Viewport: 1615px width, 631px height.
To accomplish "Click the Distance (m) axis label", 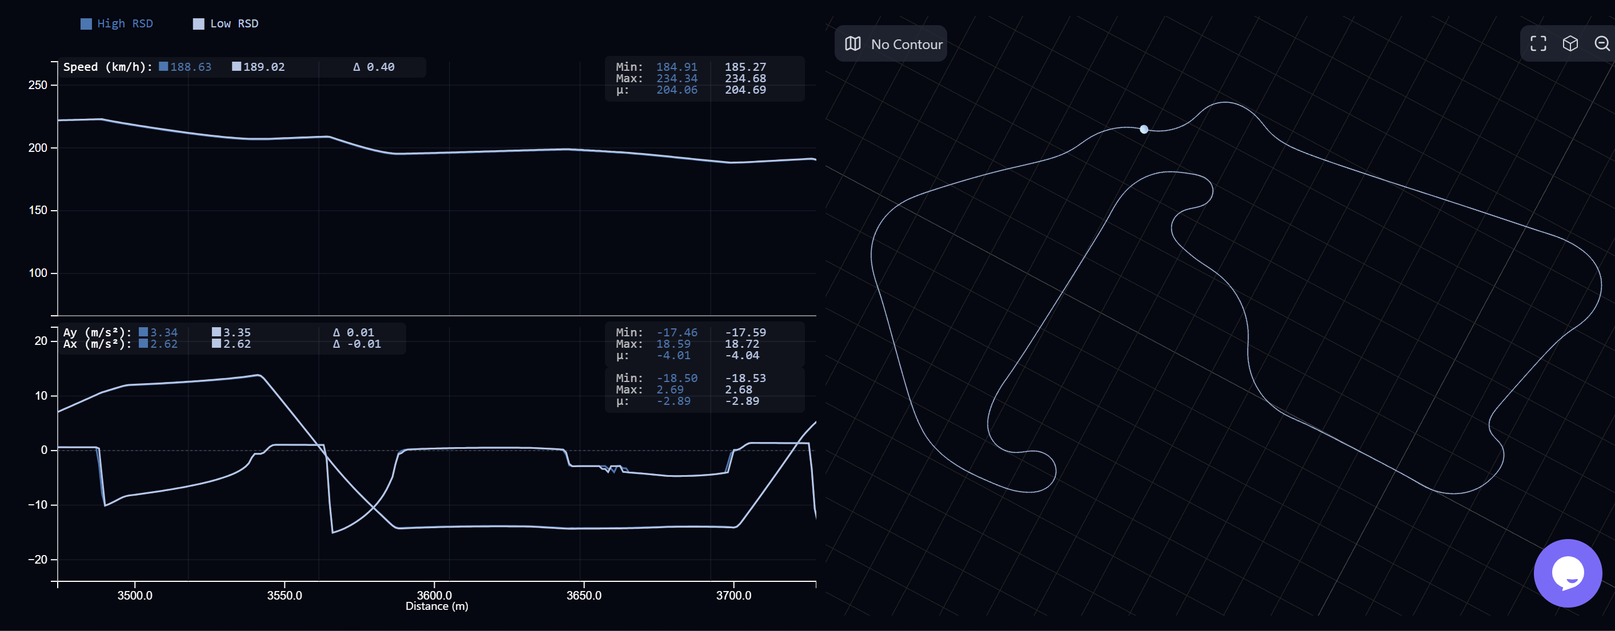I will click(x=436, y=606).
